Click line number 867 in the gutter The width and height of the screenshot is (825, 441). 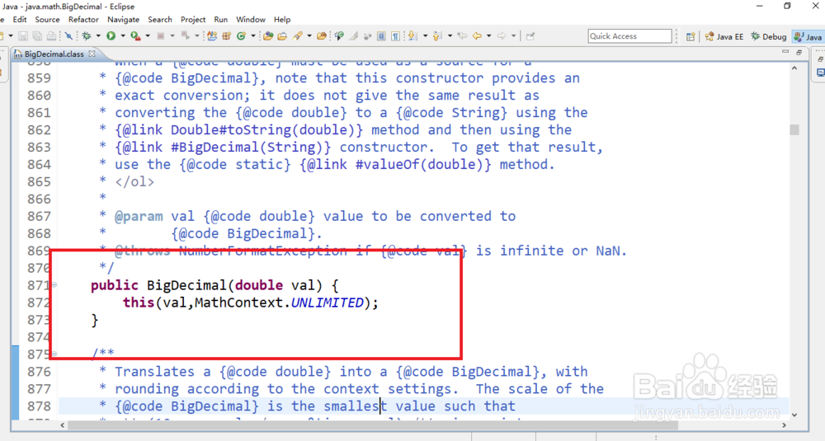coord(40,216)
